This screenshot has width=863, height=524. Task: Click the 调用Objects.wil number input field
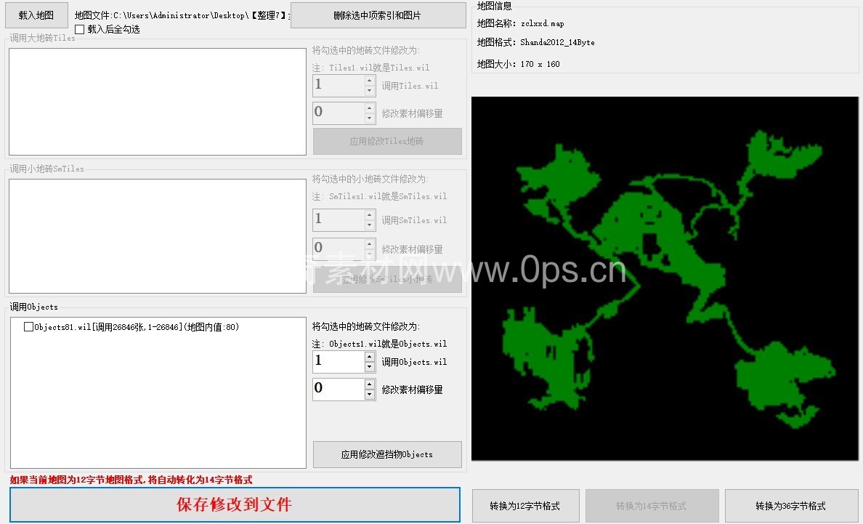point(338,362)
